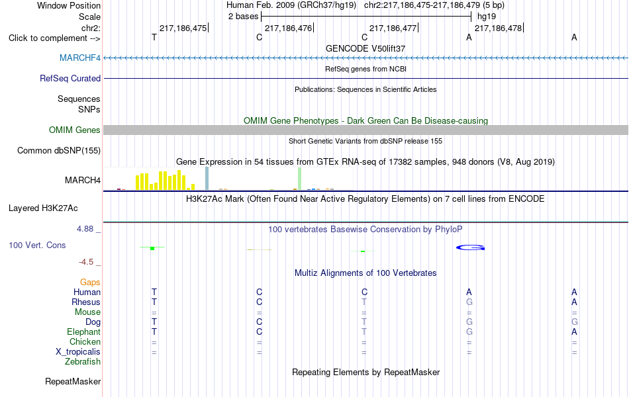Screen dimensions: 629x397
Task: Click the Gaps label in Multiz track
Action: [90, 283]
